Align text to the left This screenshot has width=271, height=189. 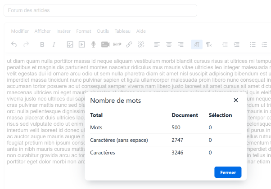tap(157, 44)
